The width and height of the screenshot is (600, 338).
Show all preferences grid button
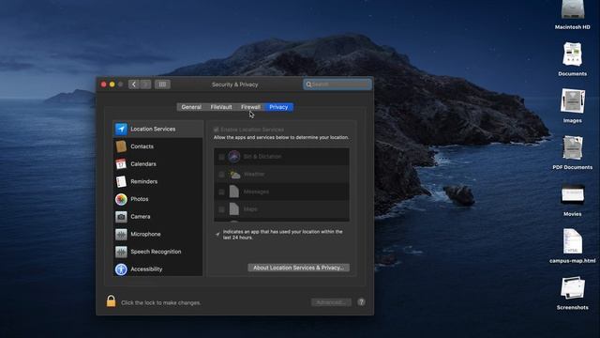162,84
